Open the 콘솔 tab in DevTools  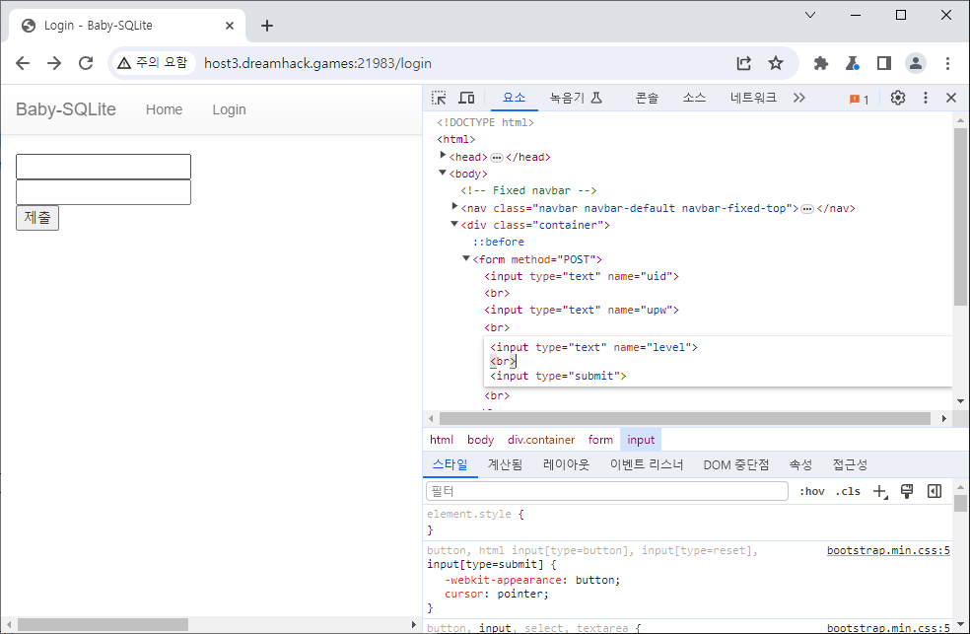pyautogui.click(x=647, y=98)
